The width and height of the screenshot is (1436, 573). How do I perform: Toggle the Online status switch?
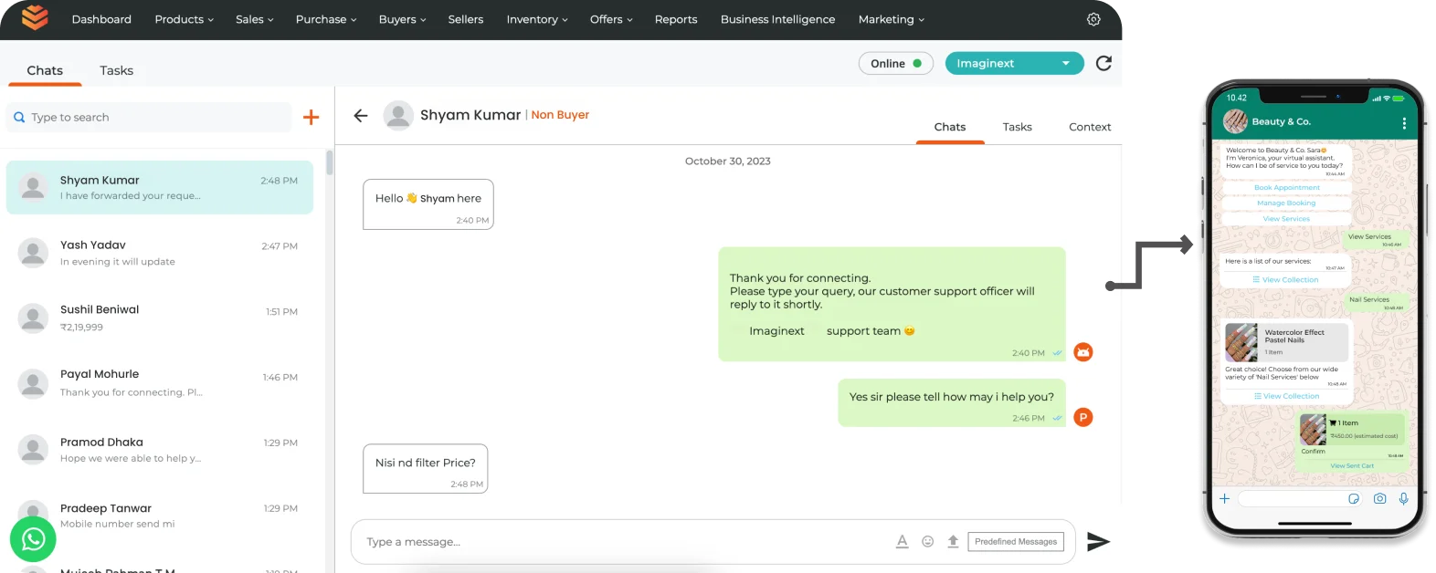[896, 63]
